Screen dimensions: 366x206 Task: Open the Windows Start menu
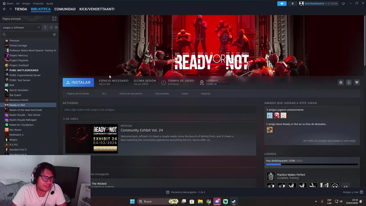(x=132, y=201)
